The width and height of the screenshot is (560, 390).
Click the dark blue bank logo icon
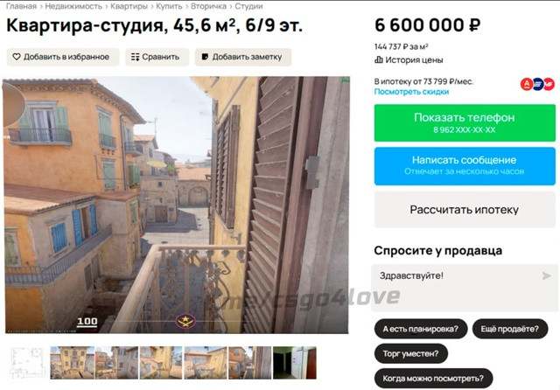538,84
